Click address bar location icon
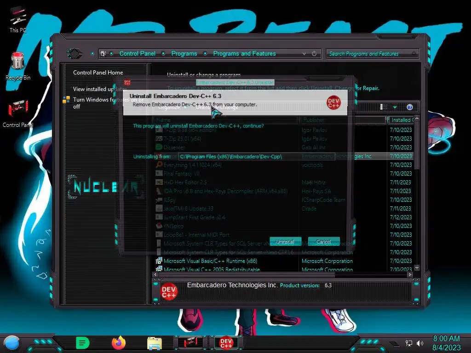This screenshot has width=471, height=353. (103, 53)
